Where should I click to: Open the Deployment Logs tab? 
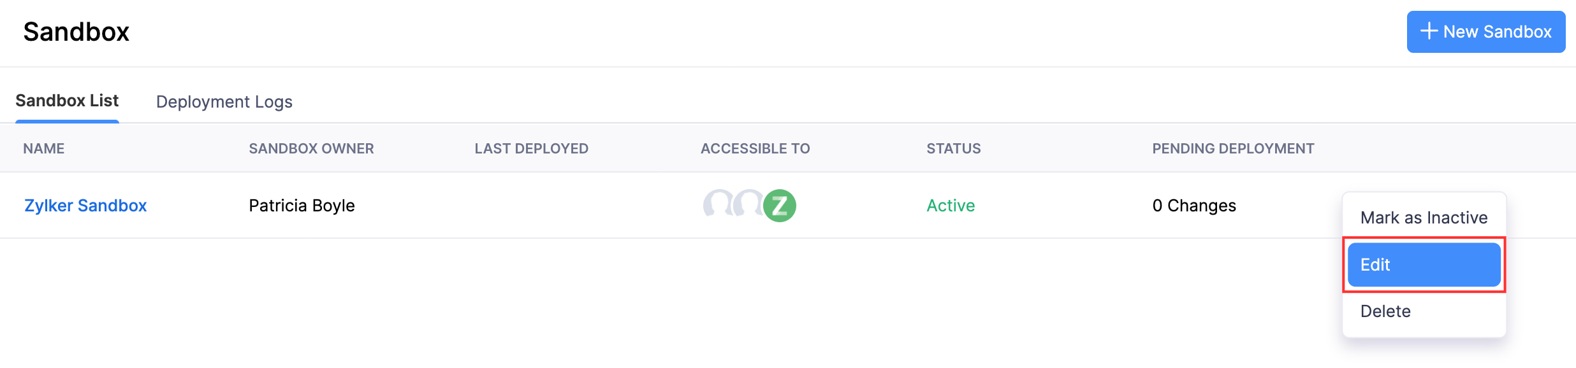(224, 102)
